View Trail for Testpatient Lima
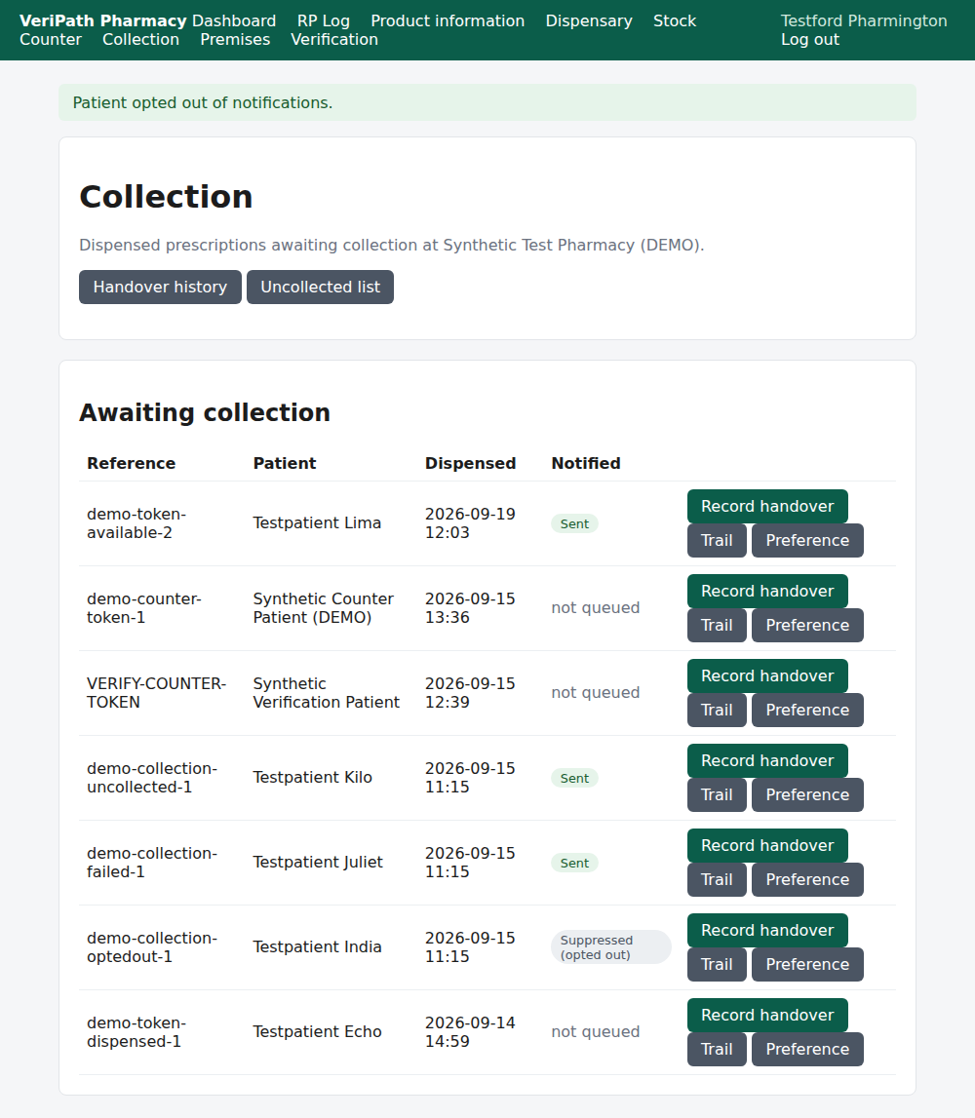 coord(717,540)
